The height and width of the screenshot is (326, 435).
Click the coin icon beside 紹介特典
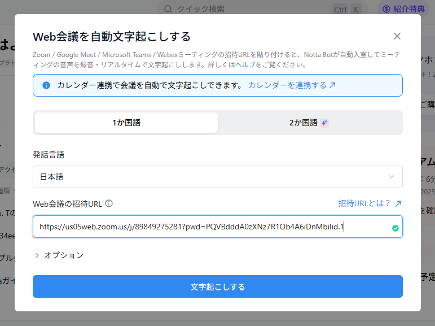386,9
